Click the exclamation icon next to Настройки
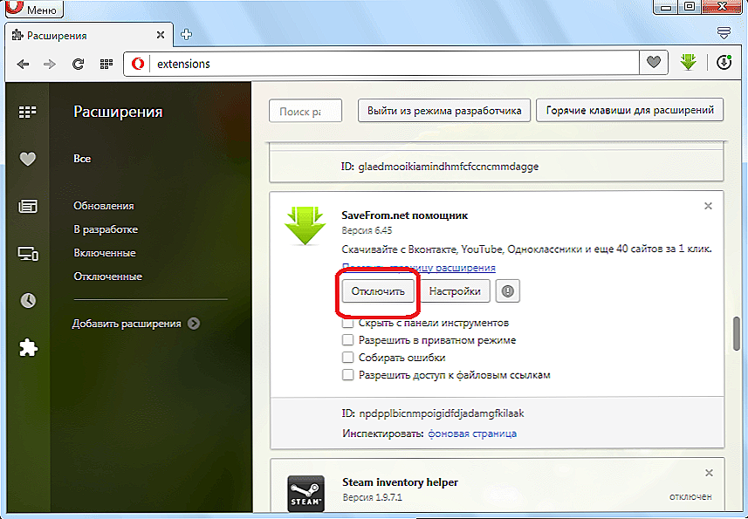The width and height of the screenshot is (748, 519). [x=508, y=291]
